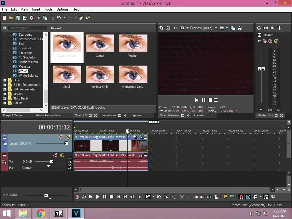Switch to the Trimmer tab
Viewport: 292px width, 219px height.
click(199, 115)
